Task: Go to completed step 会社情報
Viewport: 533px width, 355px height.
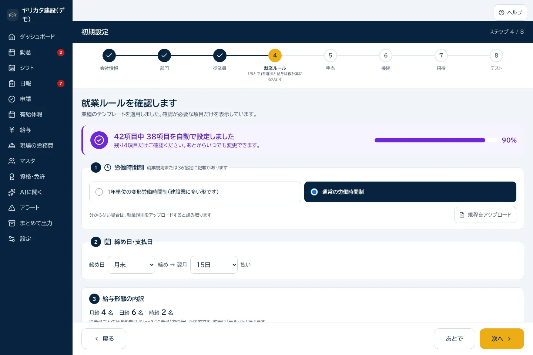Action: point(109,55)
